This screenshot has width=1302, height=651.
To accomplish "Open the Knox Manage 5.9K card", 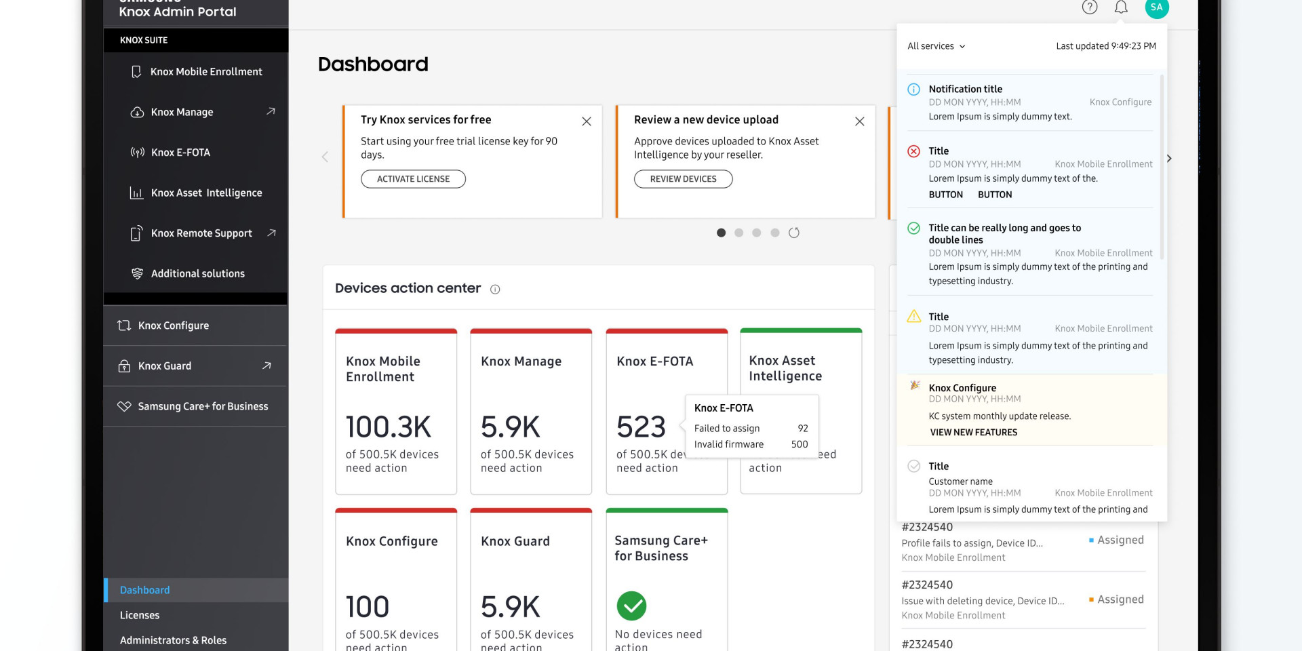I will 531,412.
